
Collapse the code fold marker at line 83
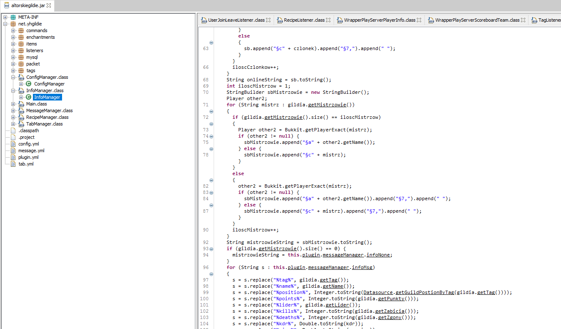click(x=211, y=192)
